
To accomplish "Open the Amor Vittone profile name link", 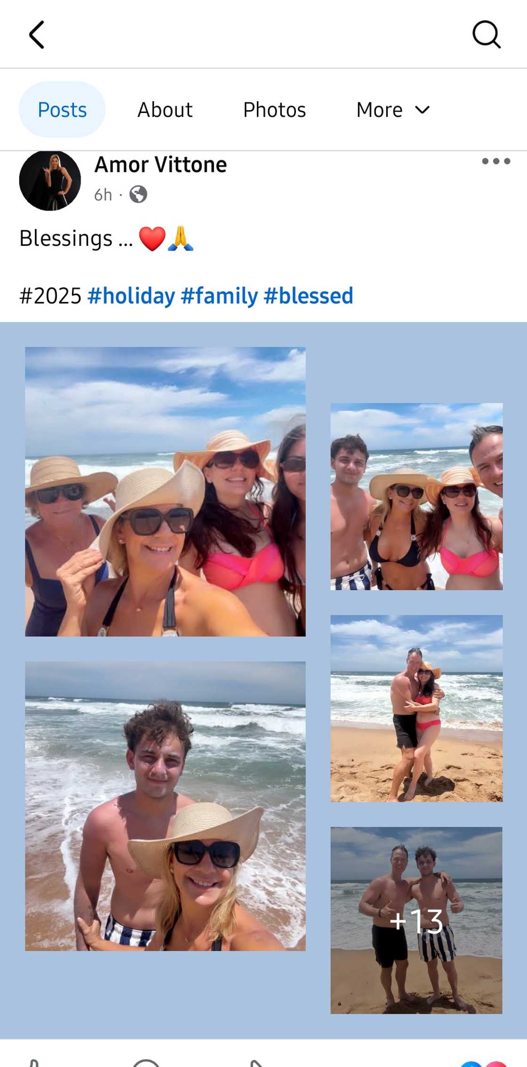I will pos(160,165).
